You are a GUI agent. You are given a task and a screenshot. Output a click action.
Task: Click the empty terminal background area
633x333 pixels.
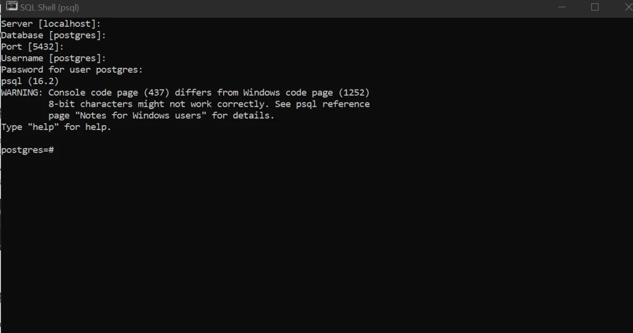coord(316,237)
